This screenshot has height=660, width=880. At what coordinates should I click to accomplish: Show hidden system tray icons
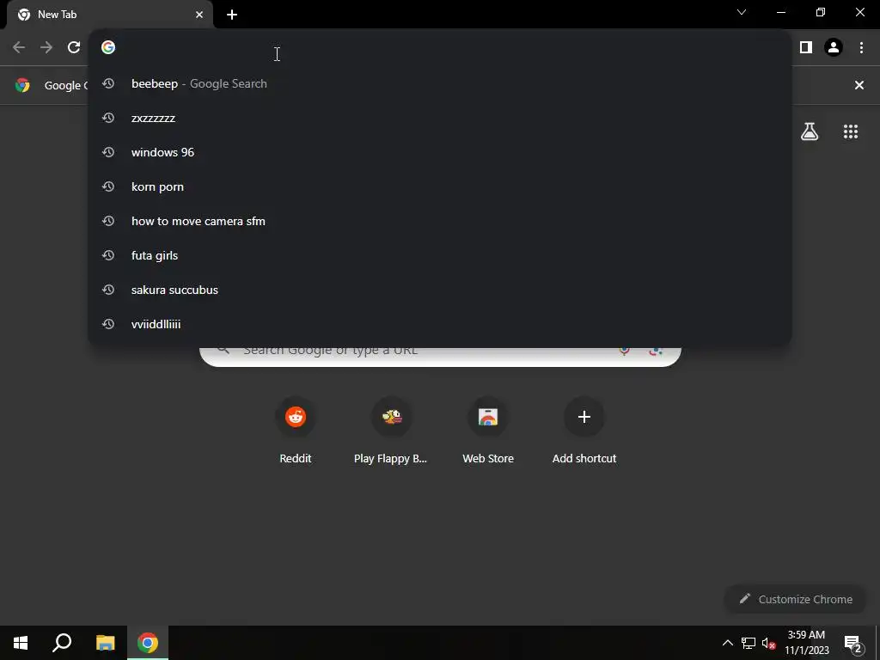727,643
